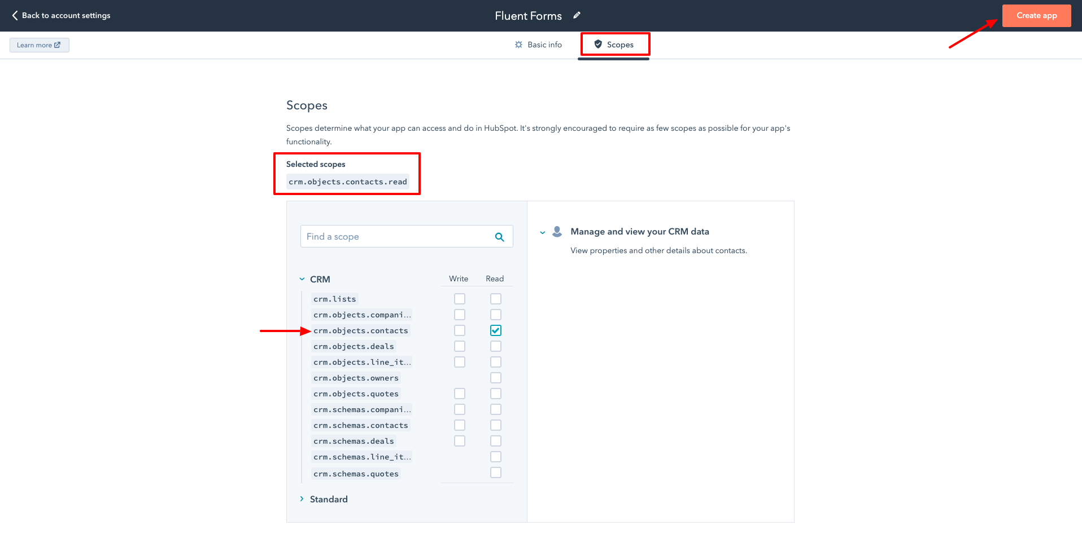Click the external link icon on Learn more
This screenshot has width=1082, height=539.
coord(57,45)
